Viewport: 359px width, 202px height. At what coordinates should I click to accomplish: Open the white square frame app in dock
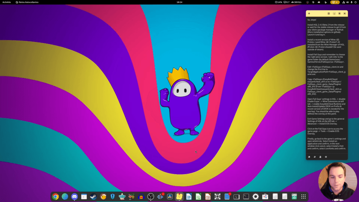click(217, 196)
